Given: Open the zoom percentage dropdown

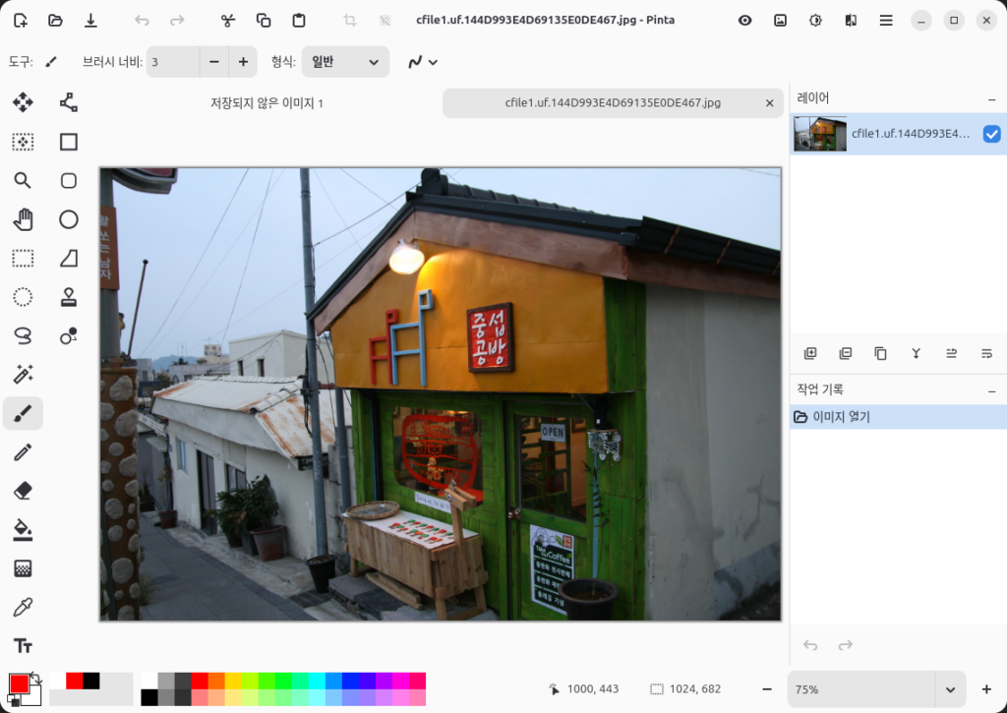Looking at the screenshot, I should click(x=950, y=689).
